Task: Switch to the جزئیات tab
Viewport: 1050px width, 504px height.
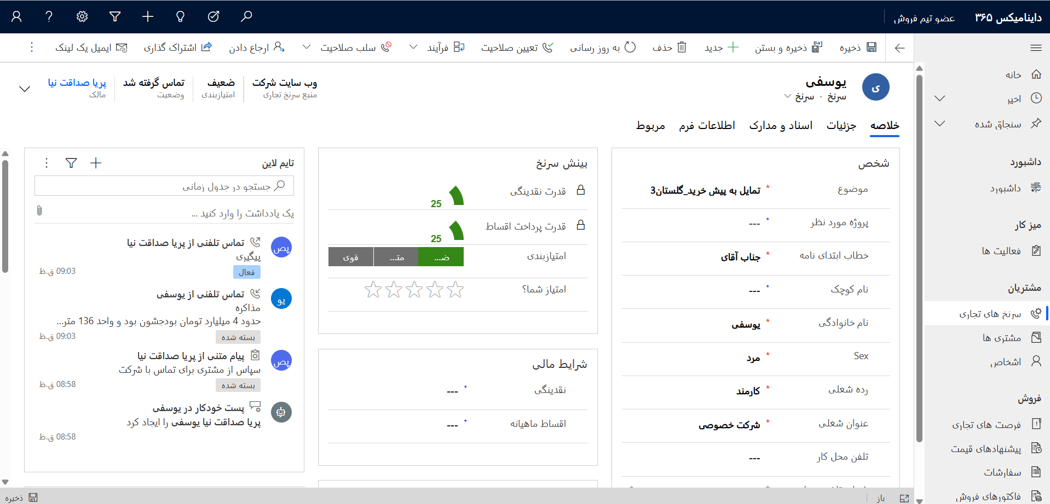Action: pyautogui.click(x=841, y=126)
